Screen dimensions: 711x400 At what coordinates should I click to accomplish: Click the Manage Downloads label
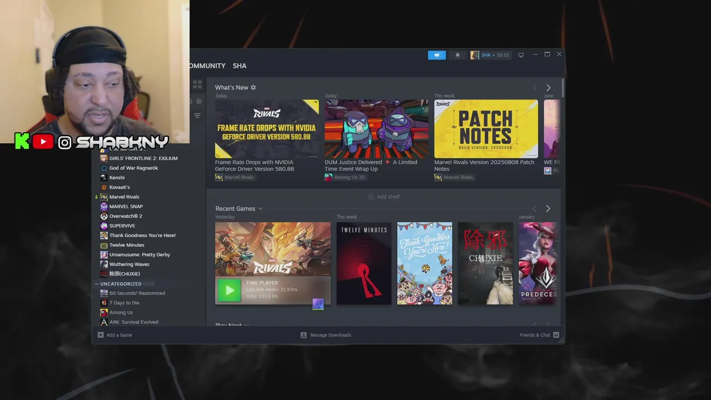[x=331, y=335]
